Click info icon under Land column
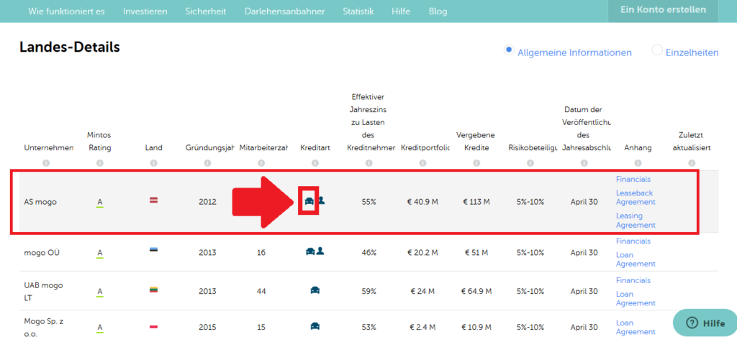This screenshot has width=737, height=342. coord(154,163)
